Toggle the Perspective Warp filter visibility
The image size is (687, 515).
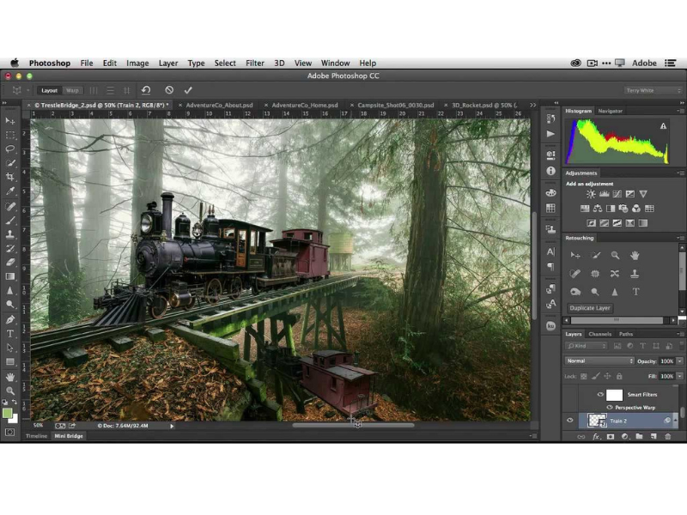coord(610,407)
